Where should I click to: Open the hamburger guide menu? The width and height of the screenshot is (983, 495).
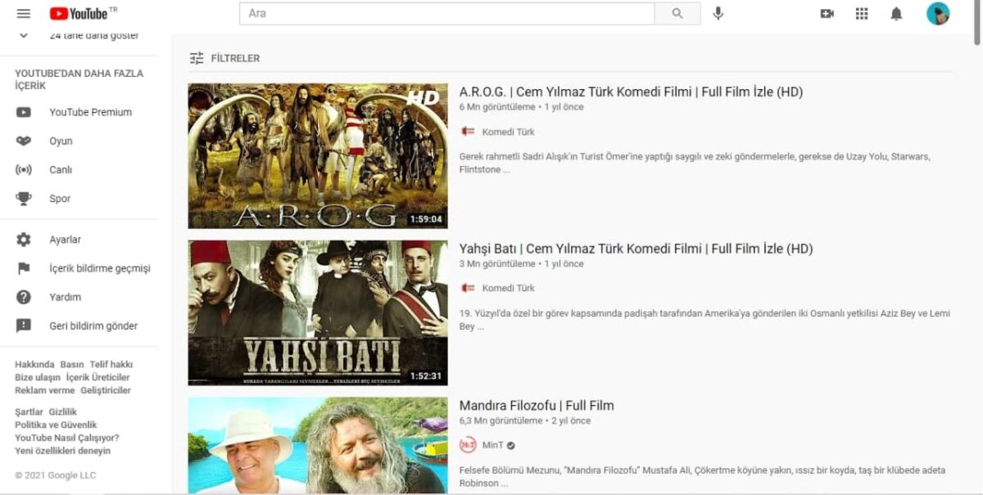pyautogui.click(x=23, y=14)
